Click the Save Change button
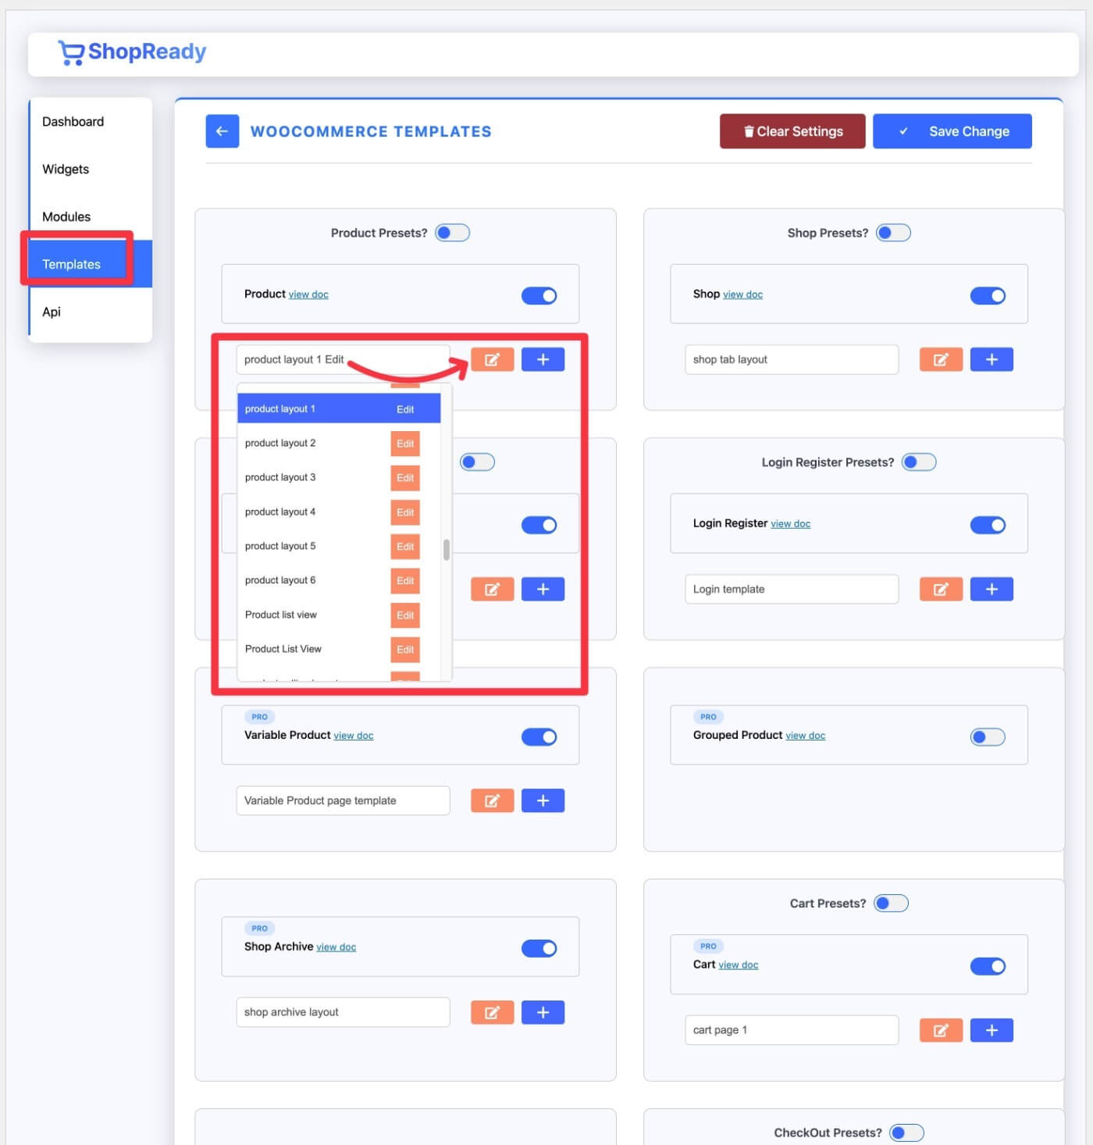The width and height of the screenshot is (1093, 1145). tap(952, 131)
